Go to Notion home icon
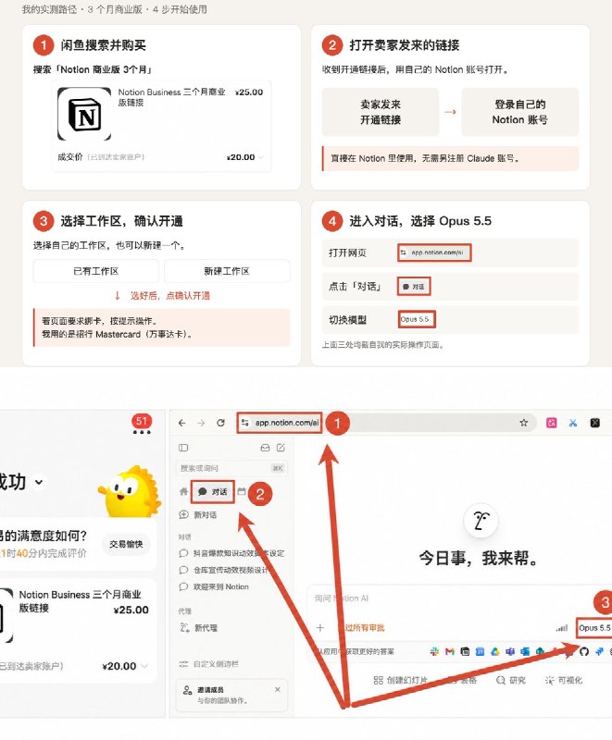Viewport: 612px width, 740px height. (x=183, y=492)
